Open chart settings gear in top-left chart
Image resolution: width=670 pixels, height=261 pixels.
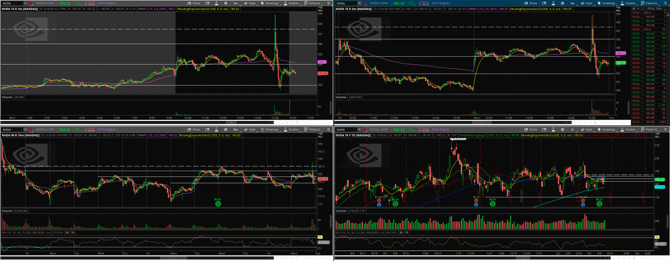coord(226,3)
